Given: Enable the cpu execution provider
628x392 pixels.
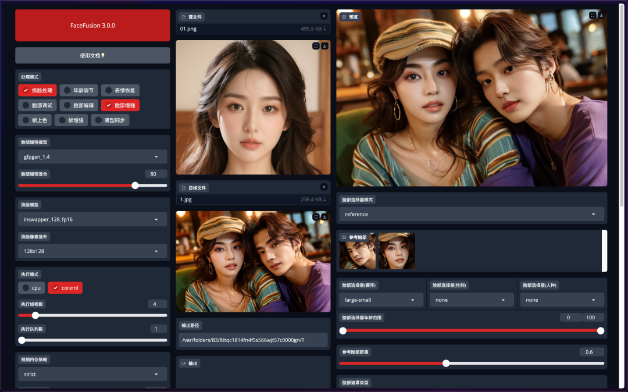Looking at the screenshot, I should pyautogui.click(x=31, y=288).
